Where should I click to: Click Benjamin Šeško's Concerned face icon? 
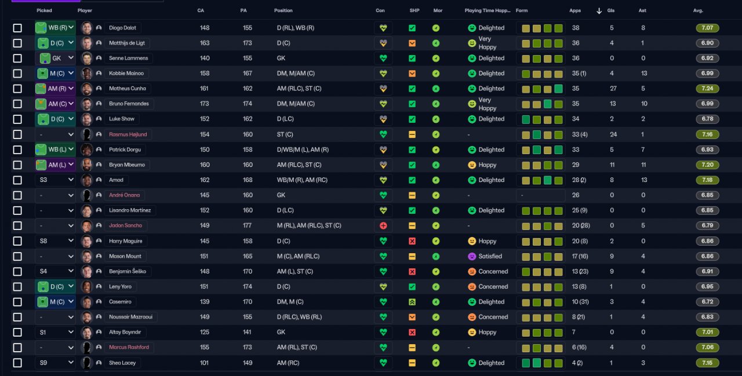pyautogui.click(x=472, y=272)
